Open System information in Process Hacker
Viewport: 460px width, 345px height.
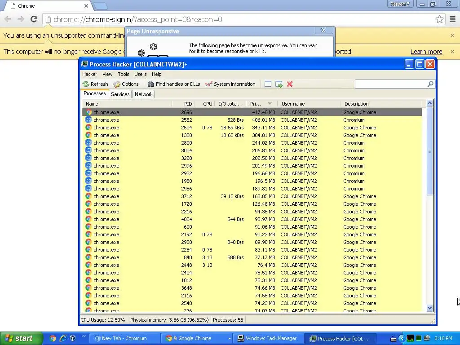tap(230, 84)
